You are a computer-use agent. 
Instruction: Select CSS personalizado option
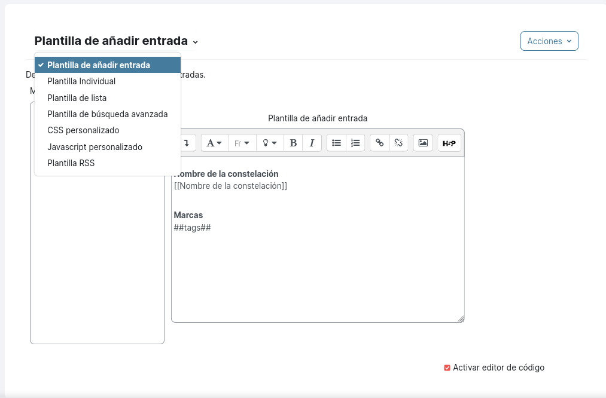108,130
